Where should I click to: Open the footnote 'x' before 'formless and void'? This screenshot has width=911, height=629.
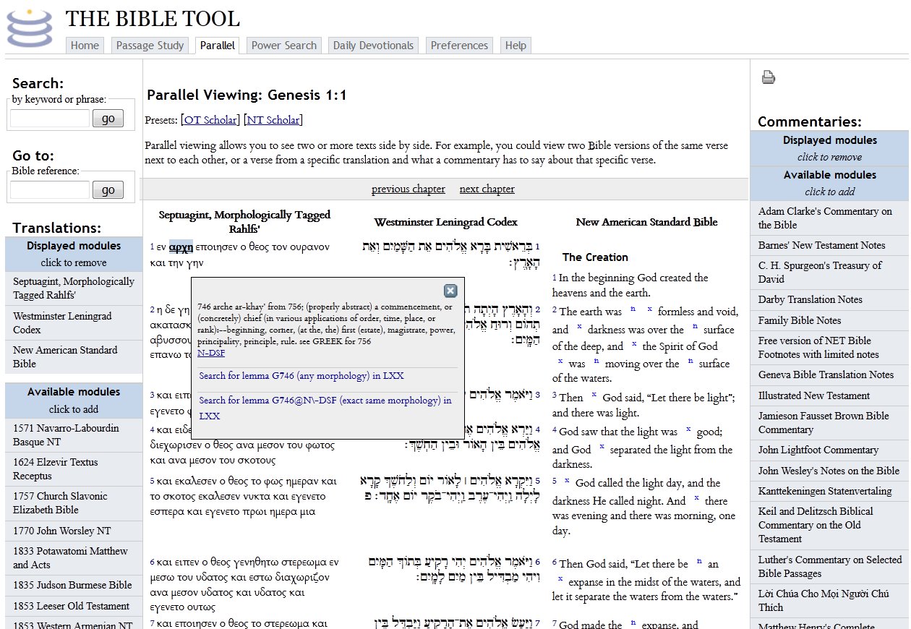pyautogui.click(x=649, y=309)
